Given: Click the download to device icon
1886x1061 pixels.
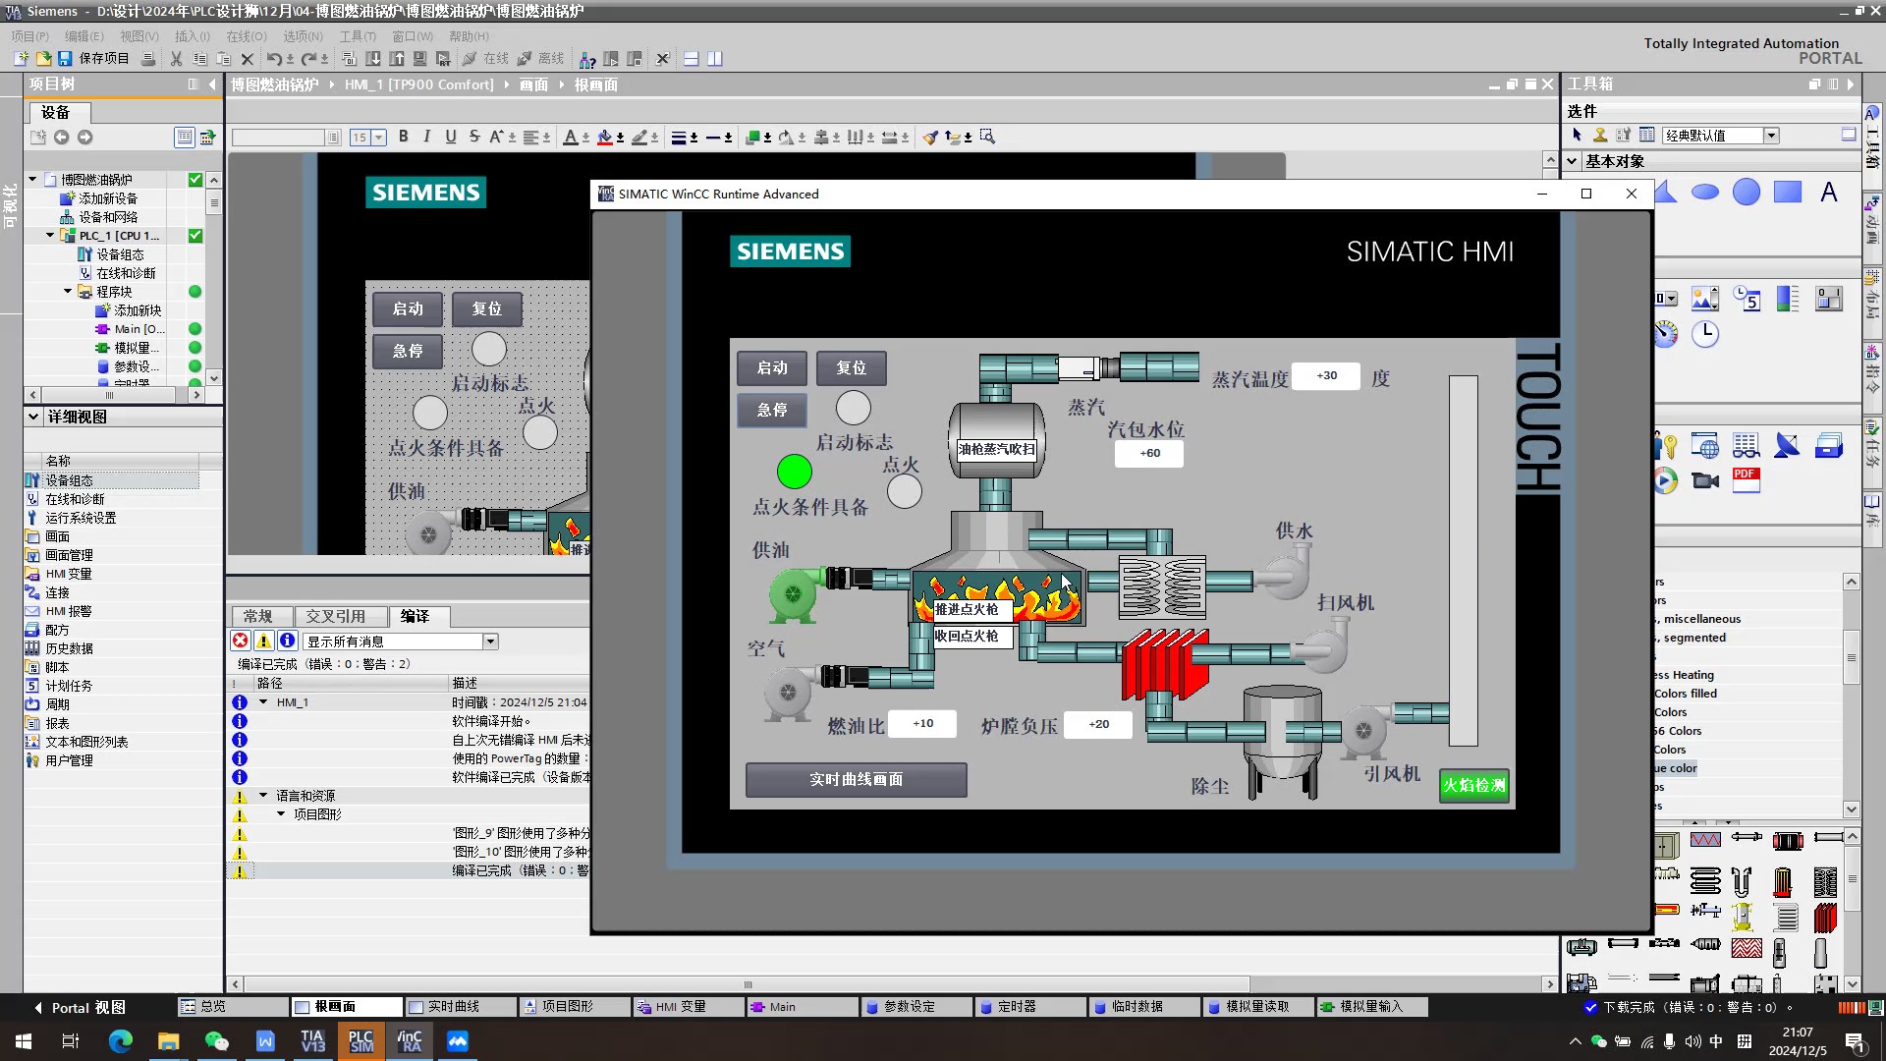Looking at the screenshot, I should (373, 59).
